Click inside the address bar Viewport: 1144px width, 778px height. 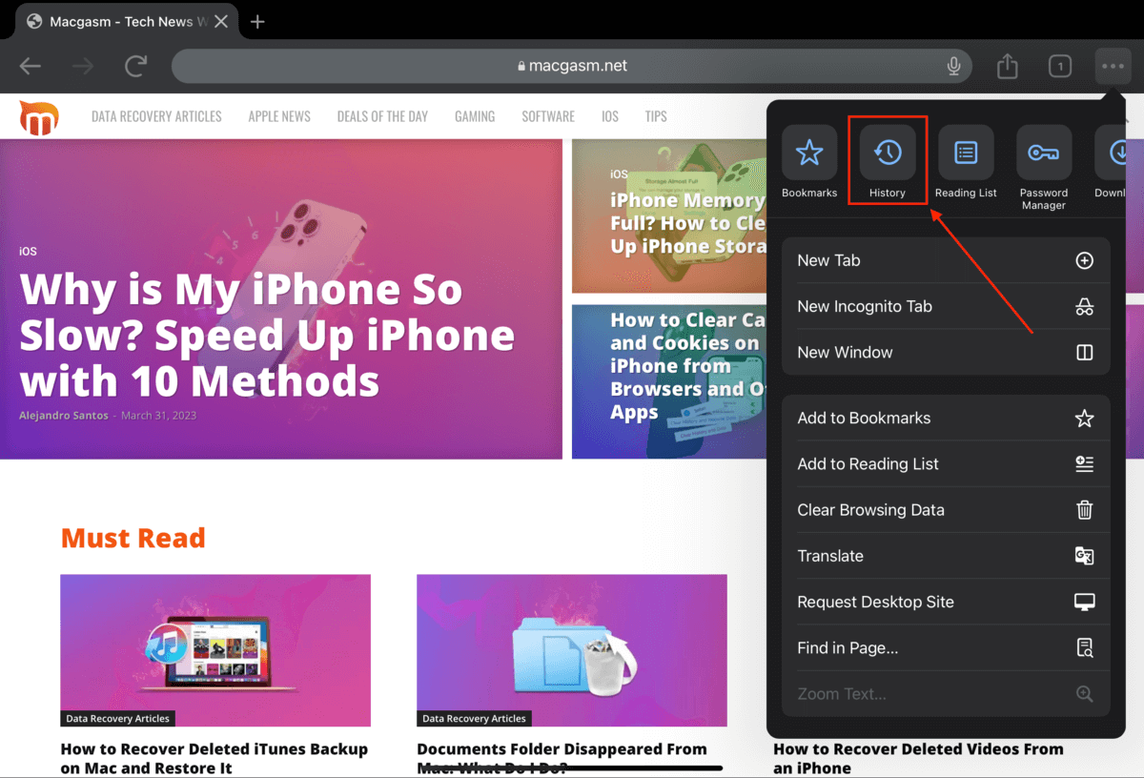point(572,66)
